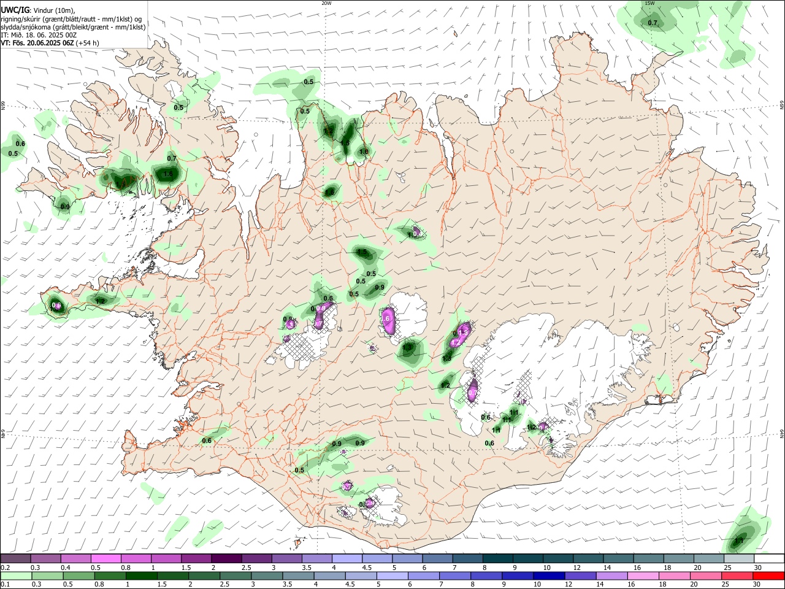785x589 pixels.
Task: Click the valid time line 'VT: Fös. 20.06.2025 06Z (+54 h)'
Action: click(x=50, y=43)
